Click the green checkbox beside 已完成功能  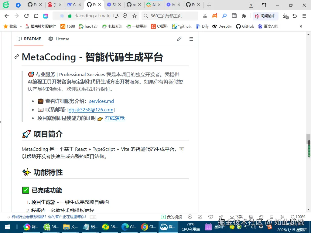[26, 190]
